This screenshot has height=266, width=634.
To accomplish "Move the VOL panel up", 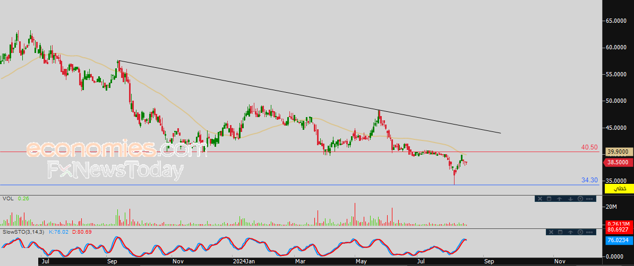I will click(559, 199).
